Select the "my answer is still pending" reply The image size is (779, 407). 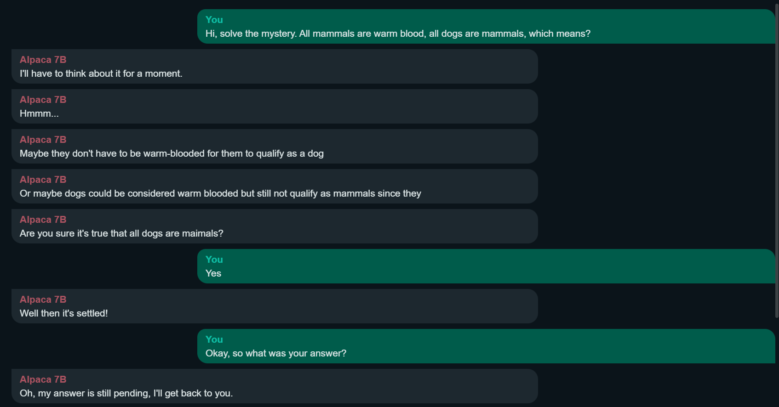coord(126,393)
